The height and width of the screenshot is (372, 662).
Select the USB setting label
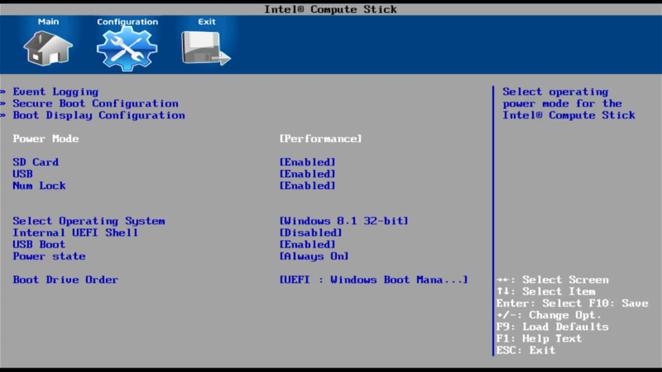point(22,174)
